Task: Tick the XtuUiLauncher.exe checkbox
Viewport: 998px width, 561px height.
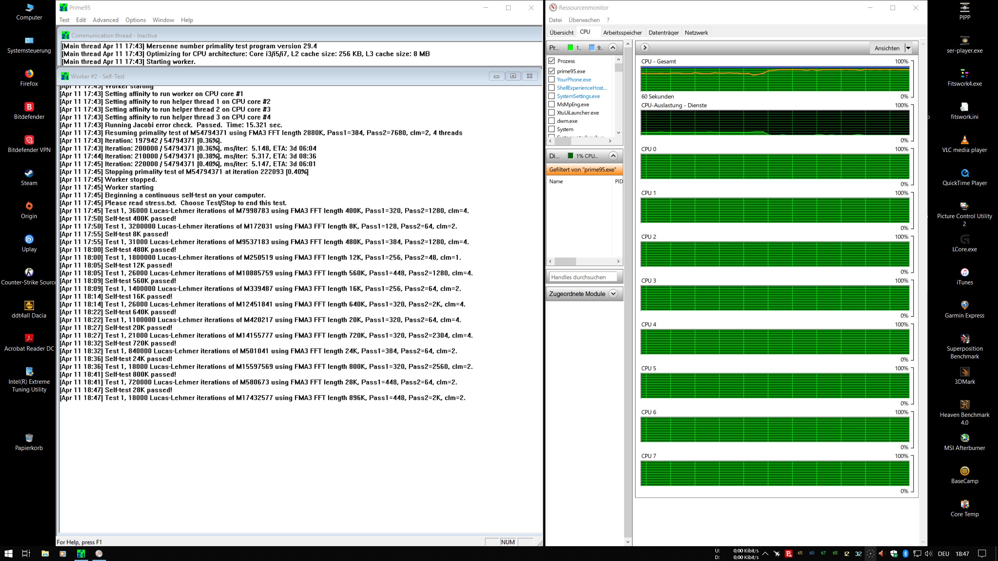Action: tap(552, 113)
